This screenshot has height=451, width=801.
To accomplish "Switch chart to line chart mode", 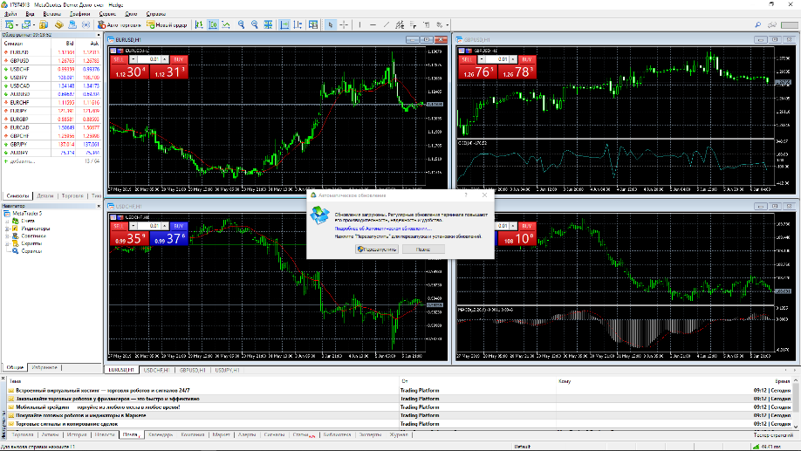I will [x=225, y=25].
